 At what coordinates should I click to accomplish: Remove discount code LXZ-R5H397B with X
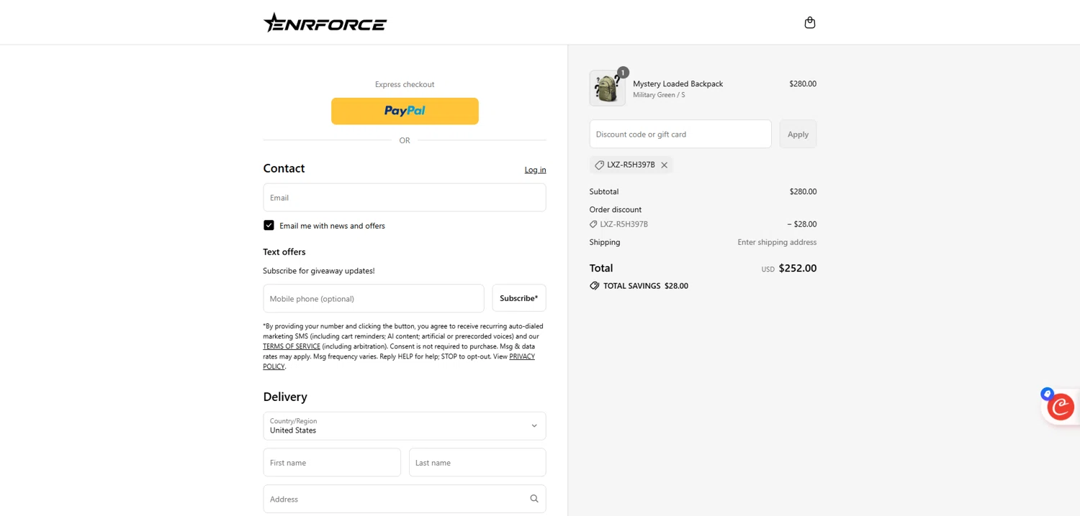665,165
